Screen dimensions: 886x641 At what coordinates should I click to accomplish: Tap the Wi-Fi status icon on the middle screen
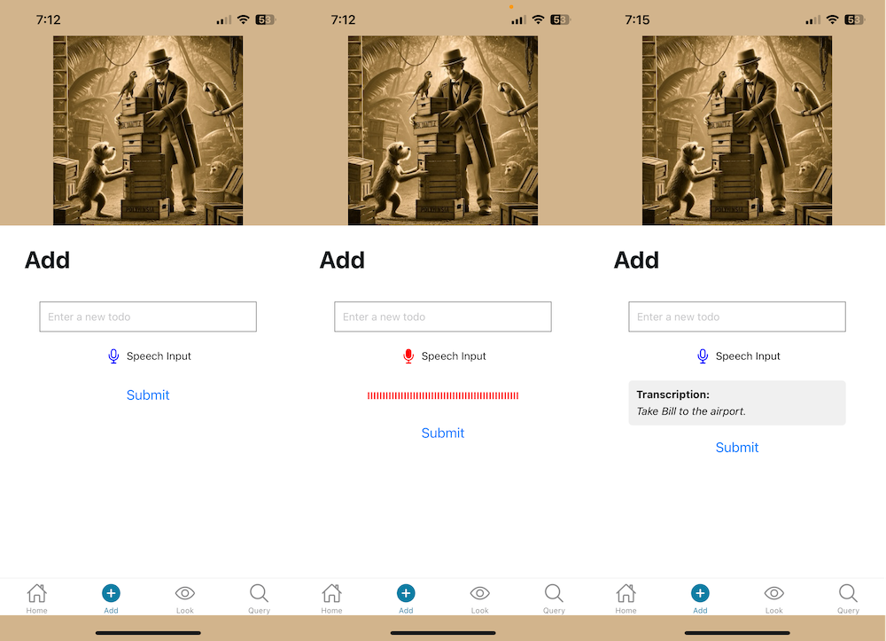point(539,20)
